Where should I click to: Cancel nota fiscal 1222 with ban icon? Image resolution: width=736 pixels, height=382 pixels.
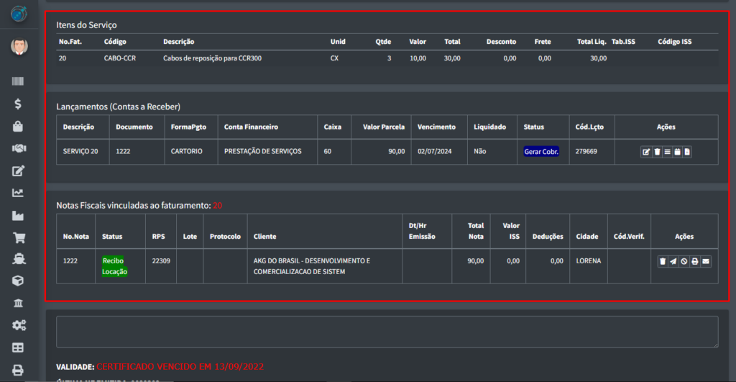coord(684,261)
